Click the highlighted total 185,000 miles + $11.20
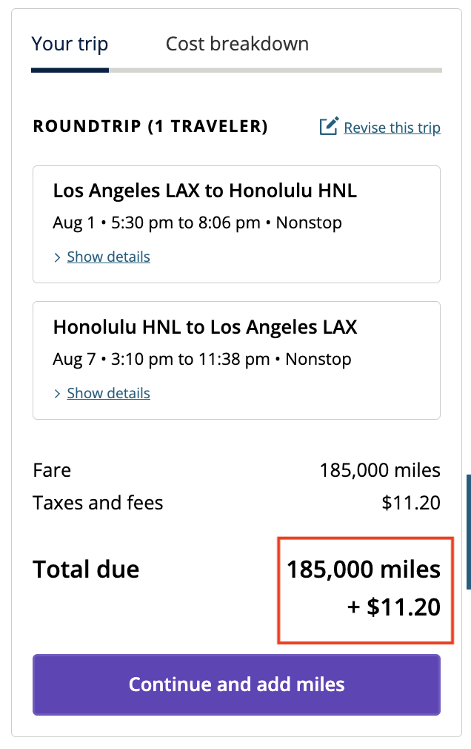 tap(364, 589)
